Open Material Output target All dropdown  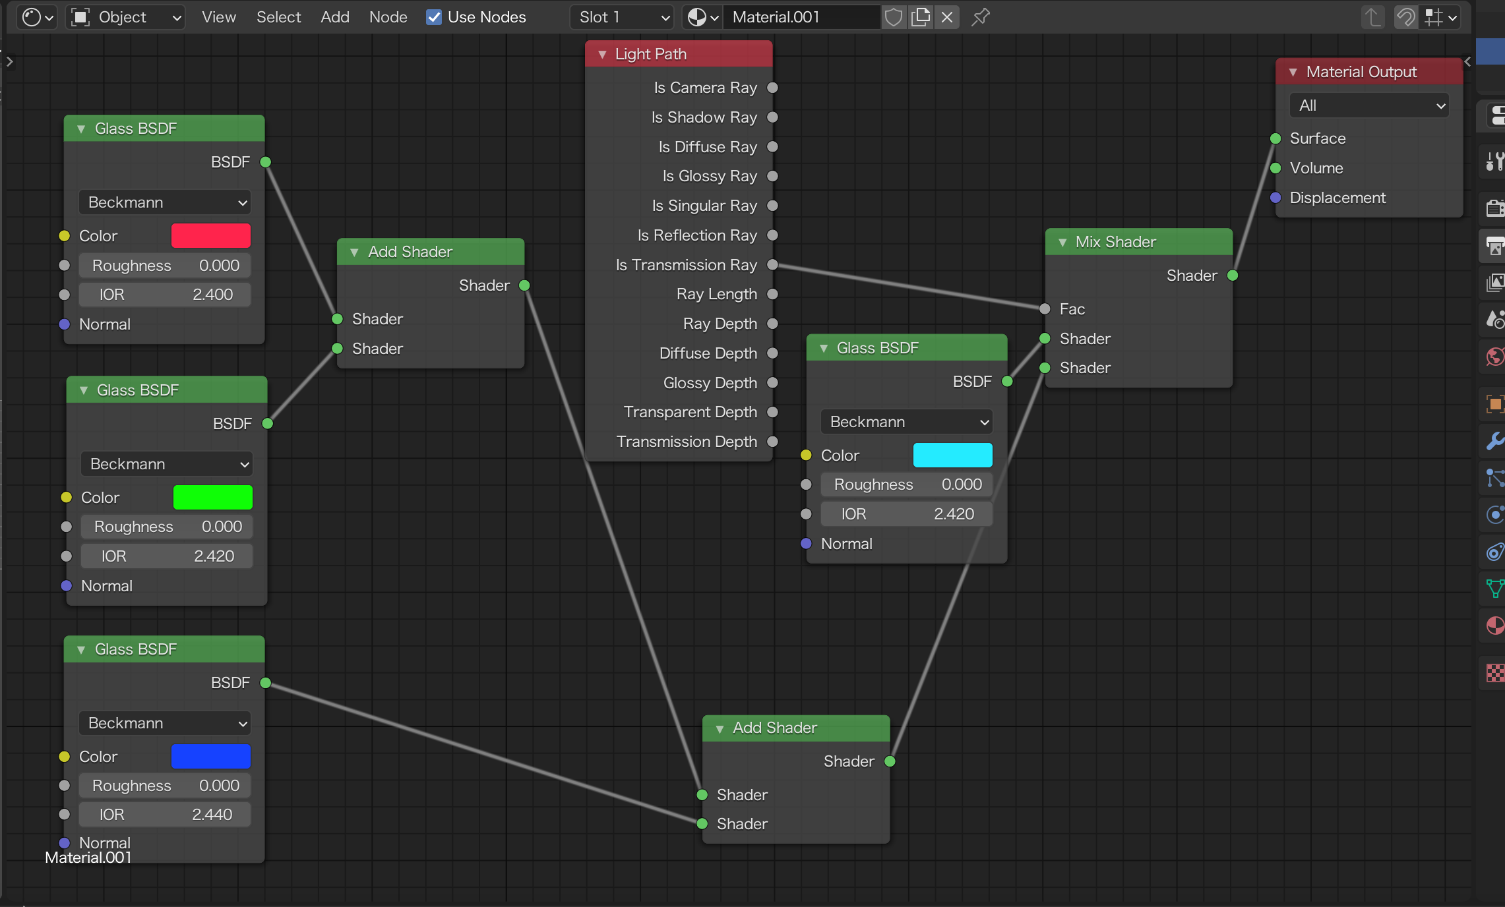point(1369,105)
